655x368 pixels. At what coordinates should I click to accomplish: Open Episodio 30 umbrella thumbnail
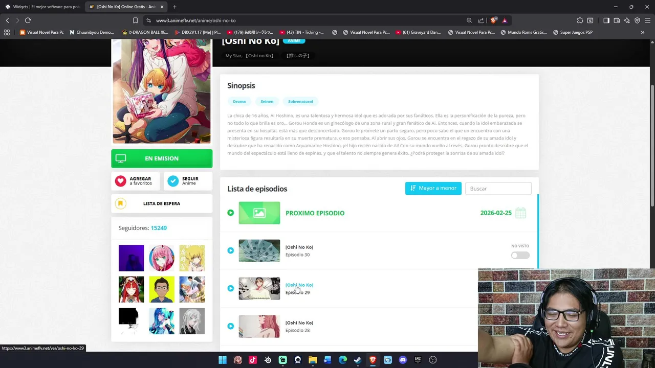pos(259,250)
